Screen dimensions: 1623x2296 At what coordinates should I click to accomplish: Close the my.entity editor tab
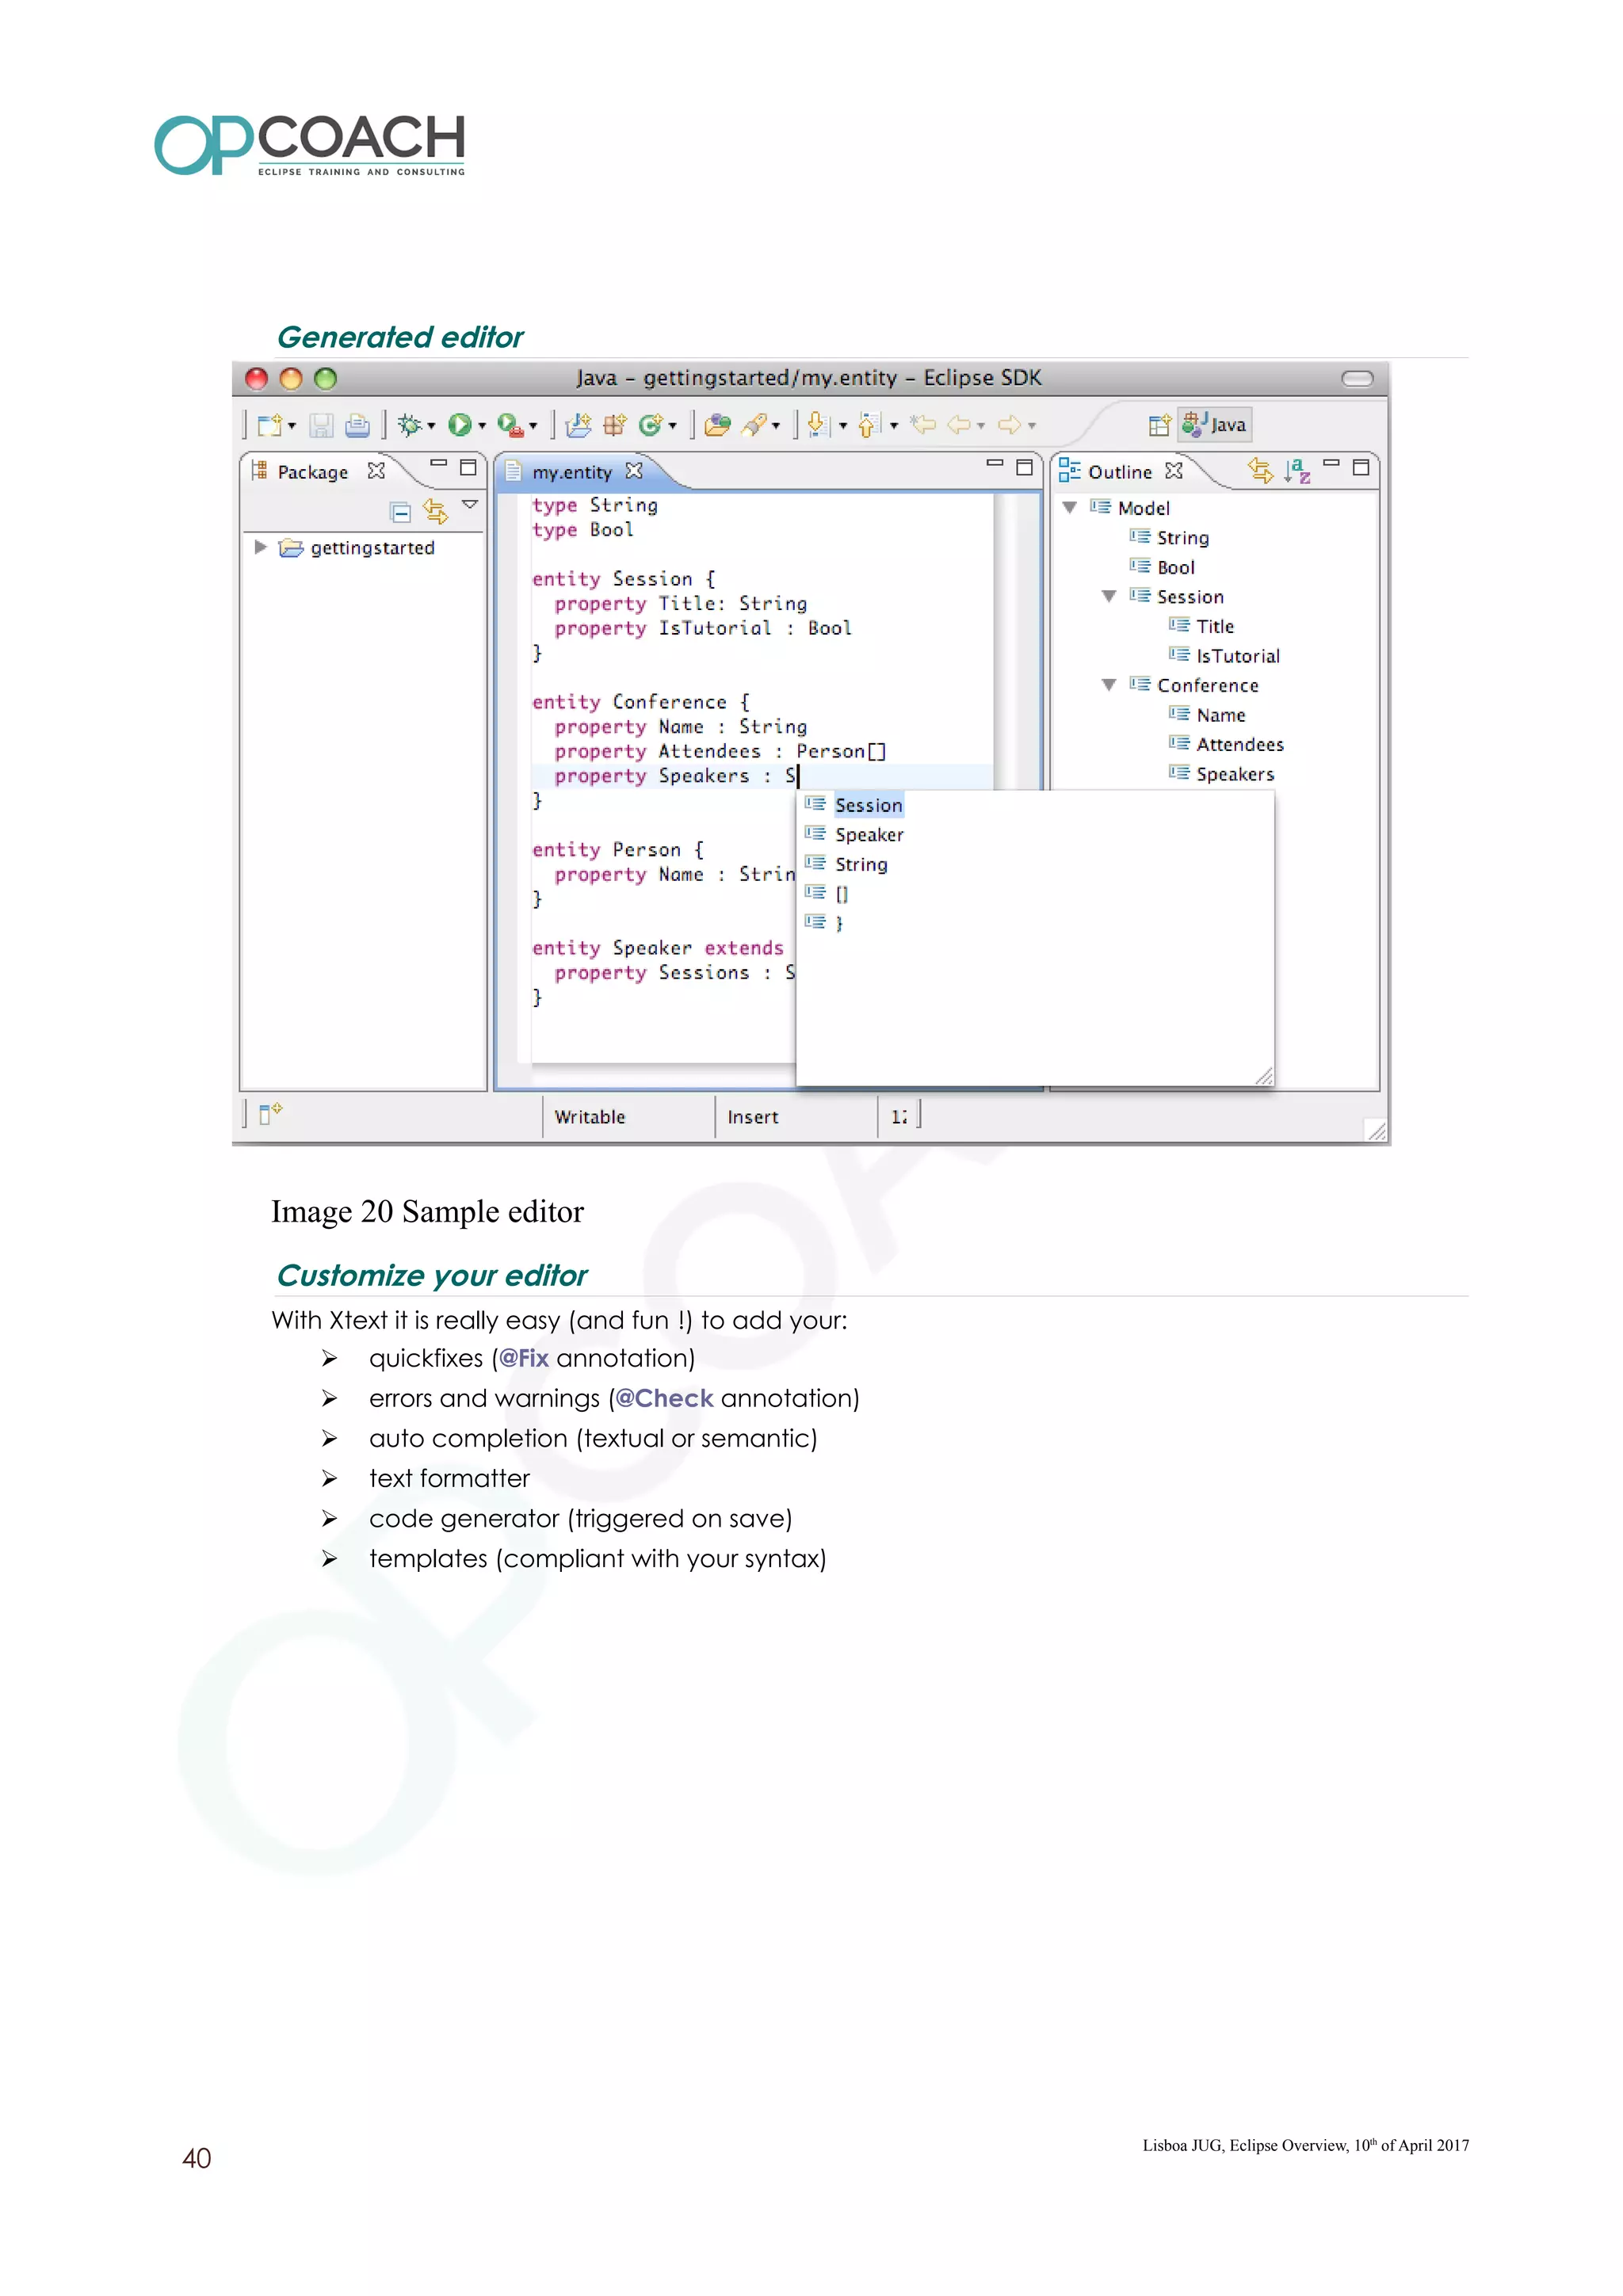[634, 470]
